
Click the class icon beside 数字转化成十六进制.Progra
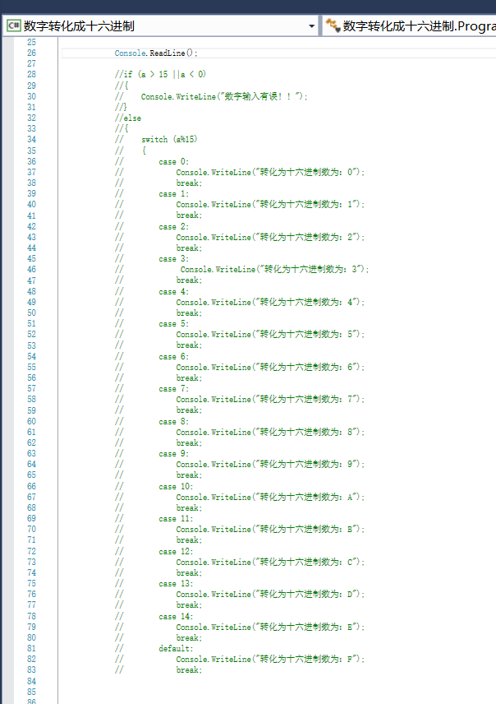click(333, 25)
